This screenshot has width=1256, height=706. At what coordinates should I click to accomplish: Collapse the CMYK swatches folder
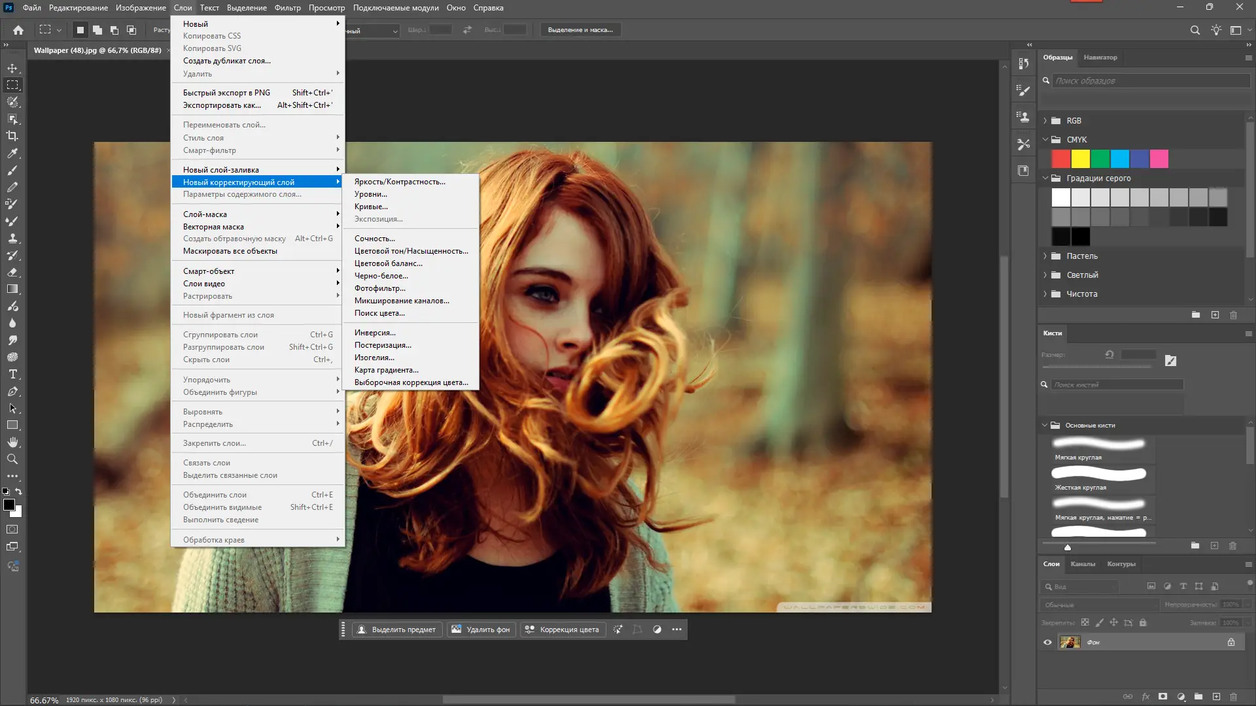coord(1045,140)
